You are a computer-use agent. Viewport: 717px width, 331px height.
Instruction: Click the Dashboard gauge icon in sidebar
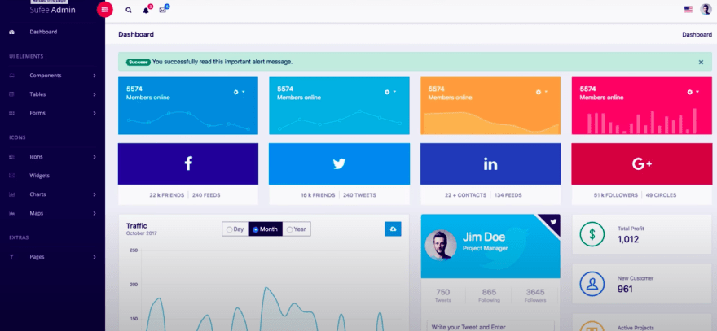click(x=12, y=32)
